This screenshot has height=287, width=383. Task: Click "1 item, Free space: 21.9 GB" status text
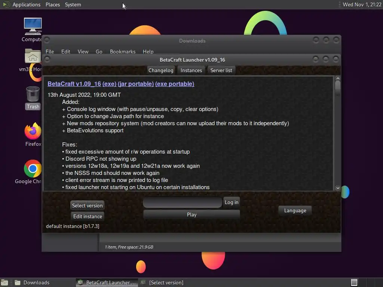pyautogui.click(x=129, y=247)
